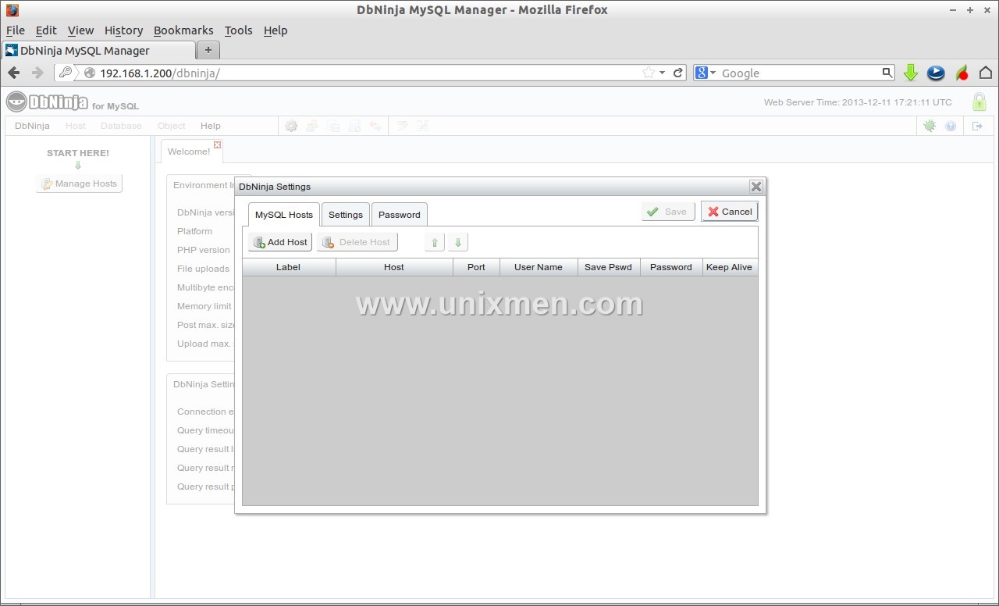Click the users icon in DbNinja toolbar
Image resolution: width=999 pixels, height=606 pixels.
[312, 126]
